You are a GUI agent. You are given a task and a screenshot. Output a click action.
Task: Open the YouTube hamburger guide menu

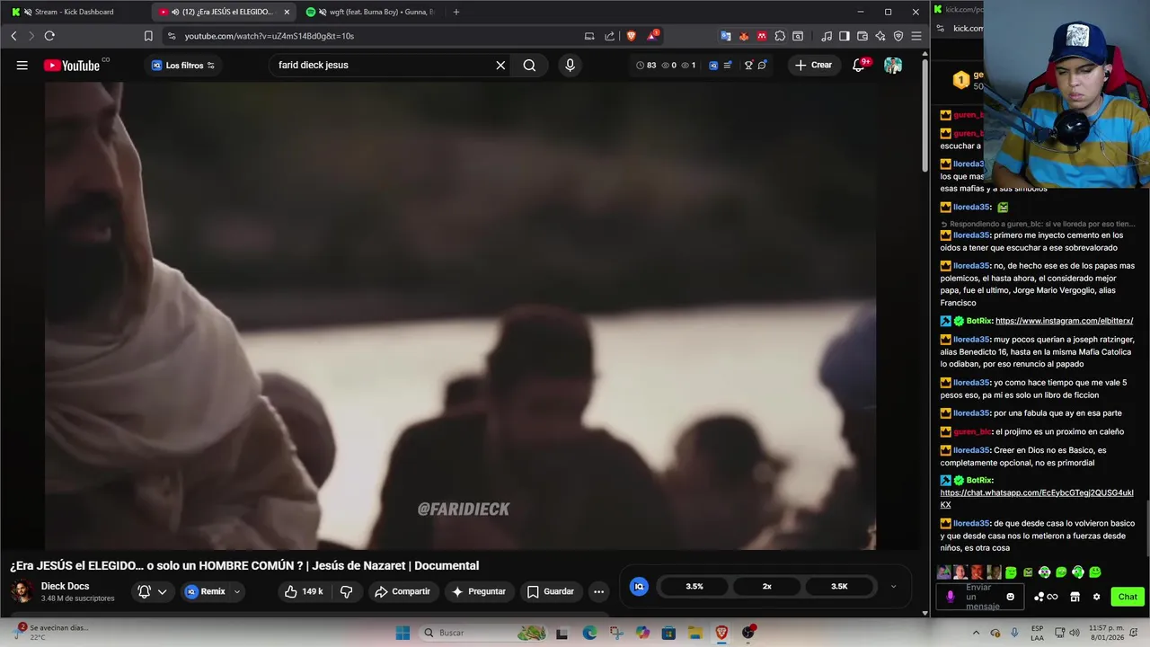pos(22,65)
